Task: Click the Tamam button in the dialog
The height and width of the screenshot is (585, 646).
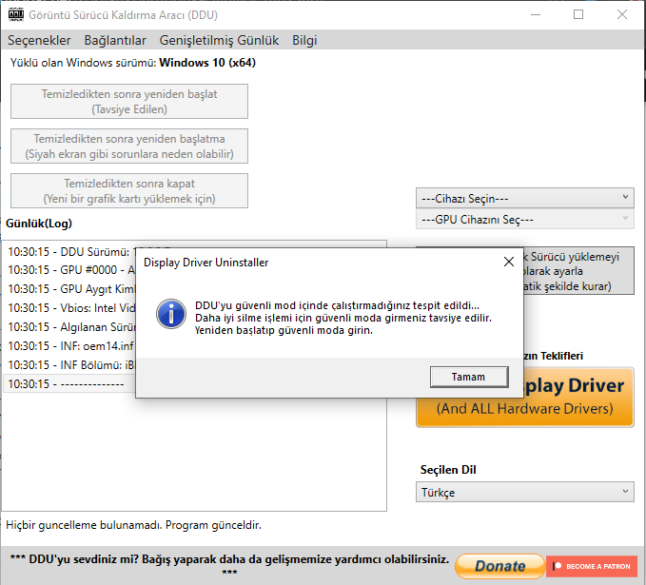Action: coord(469,377)
